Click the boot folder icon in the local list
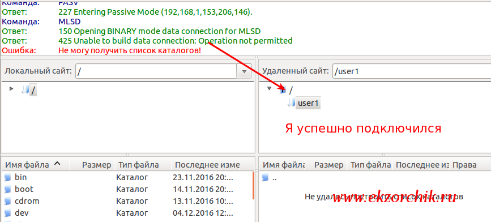This screenshot has width=491, height=222. [8, 189]
